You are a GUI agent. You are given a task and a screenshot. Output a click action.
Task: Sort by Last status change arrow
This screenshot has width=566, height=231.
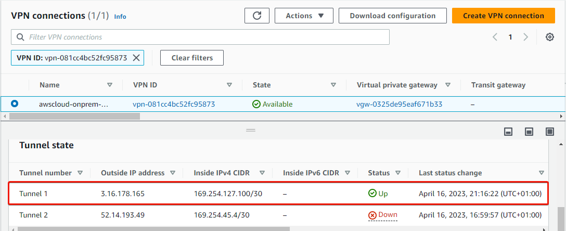[x=542, y=173]
